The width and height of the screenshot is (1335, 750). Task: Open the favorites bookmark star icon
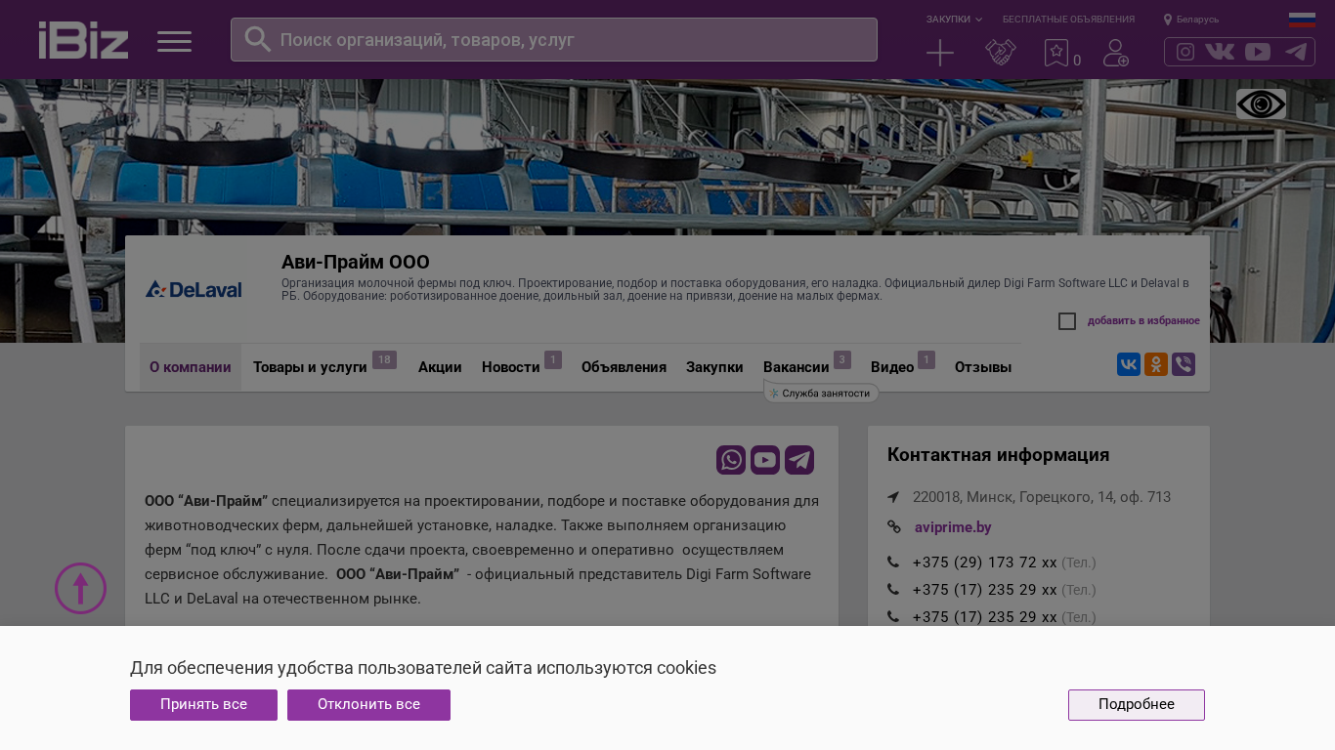coord(1056,53)
